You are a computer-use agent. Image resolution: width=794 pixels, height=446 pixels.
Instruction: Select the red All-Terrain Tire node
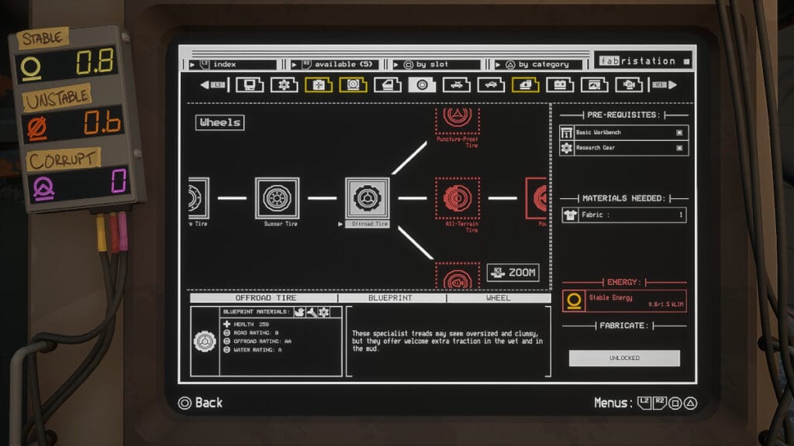(x=457, y=198)
